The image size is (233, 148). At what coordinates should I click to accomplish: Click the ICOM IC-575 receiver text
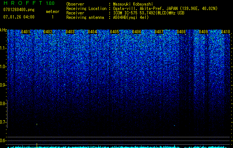point(149,13)
